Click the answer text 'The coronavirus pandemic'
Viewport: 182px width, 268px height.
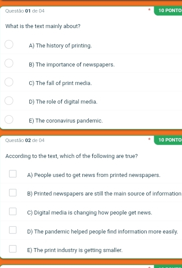coord(69,121)
